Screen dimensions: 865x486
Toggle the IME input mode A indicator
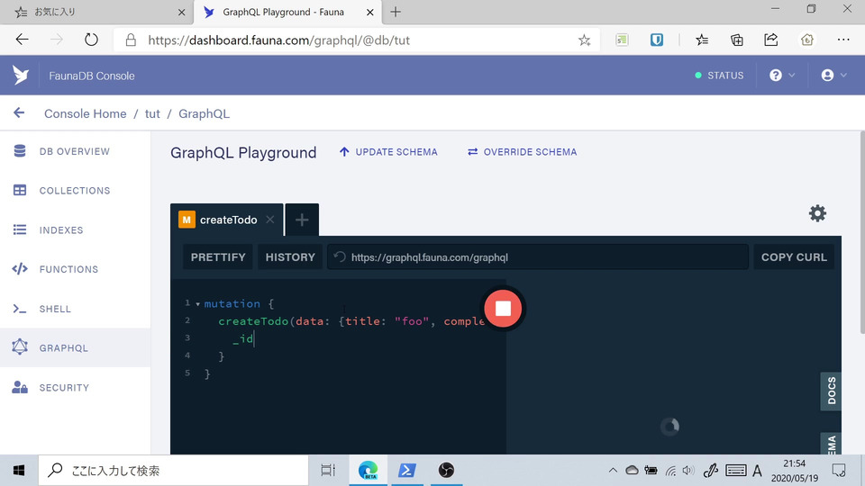tap(758, 471)
